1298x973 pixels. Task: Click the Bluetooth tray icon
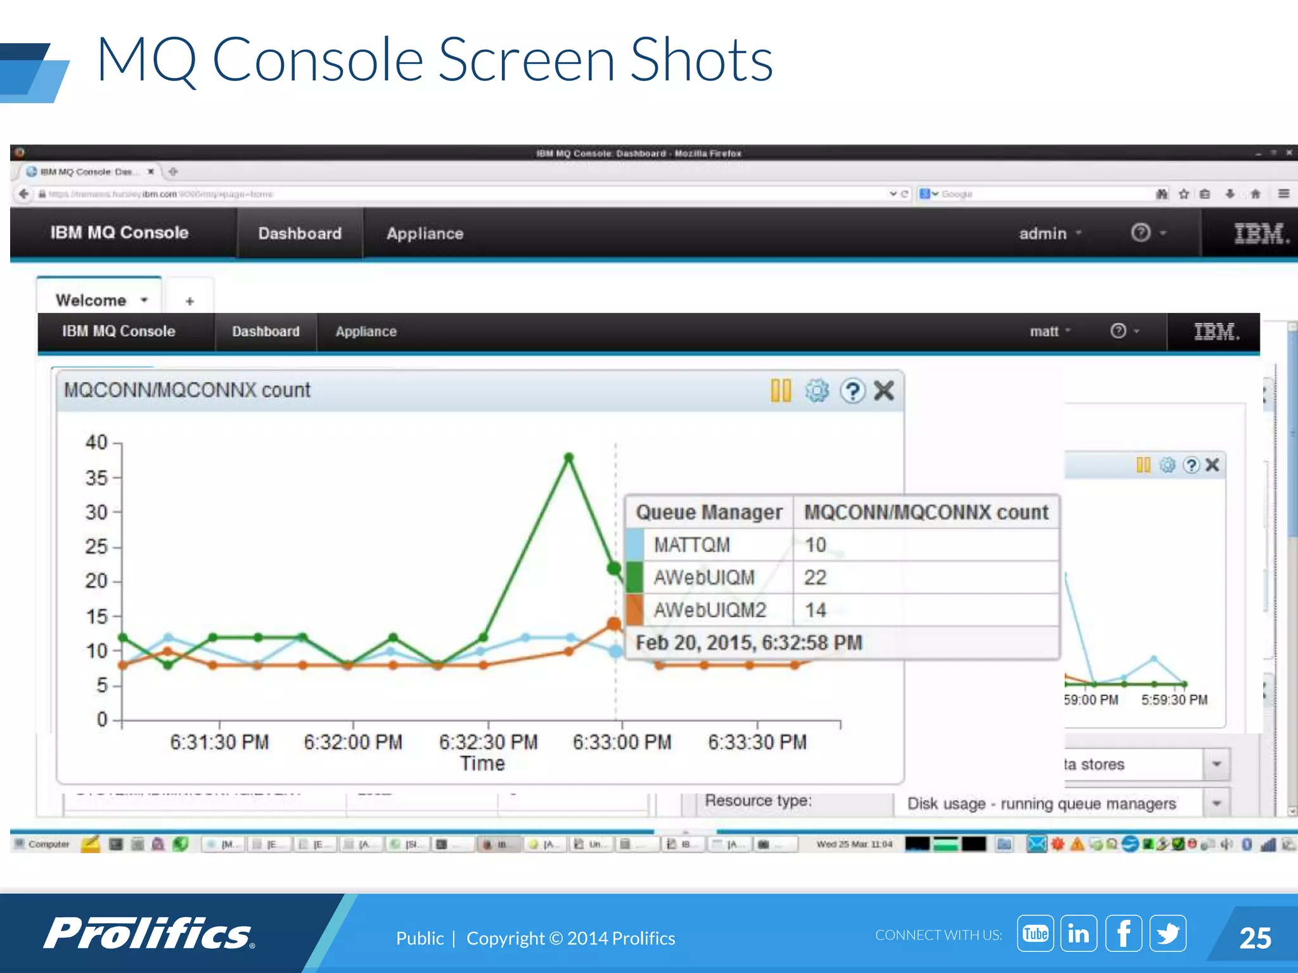coord(1247,844)
